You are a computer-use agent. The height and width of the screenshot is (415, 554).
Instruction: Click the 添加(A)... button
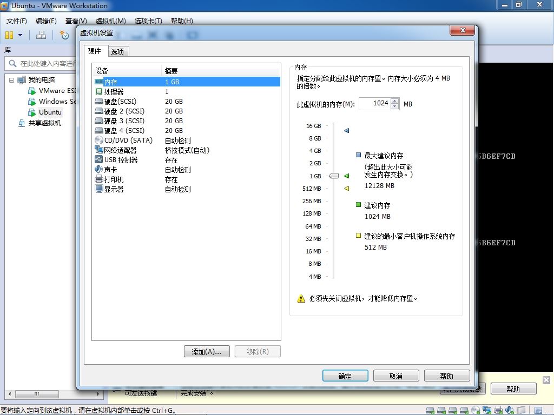click(x=207, y=351)
